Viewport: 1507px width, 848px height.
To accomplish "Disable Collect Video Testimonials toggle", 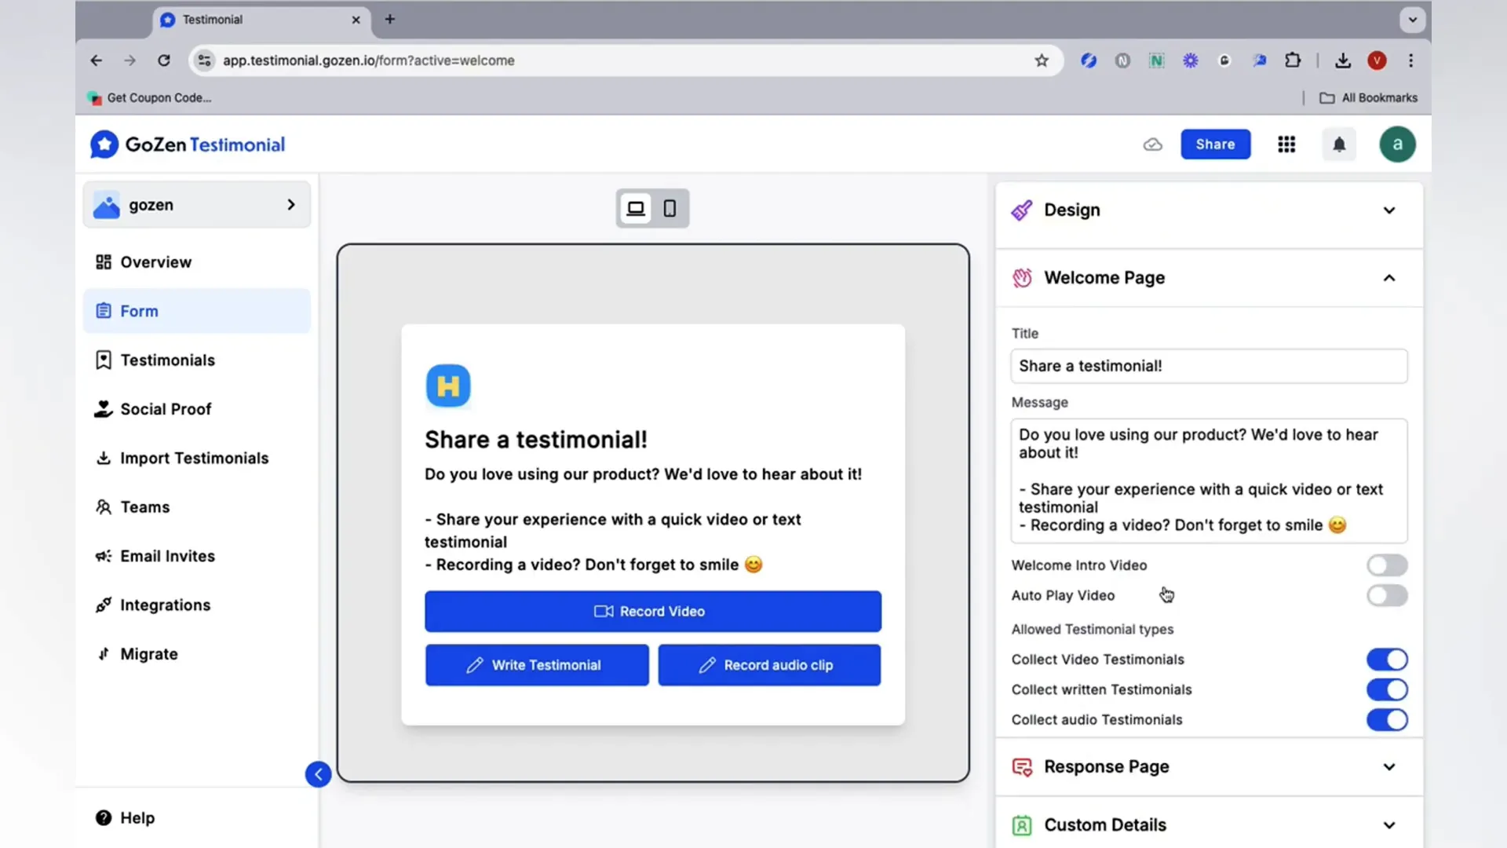I will 1387,660.
